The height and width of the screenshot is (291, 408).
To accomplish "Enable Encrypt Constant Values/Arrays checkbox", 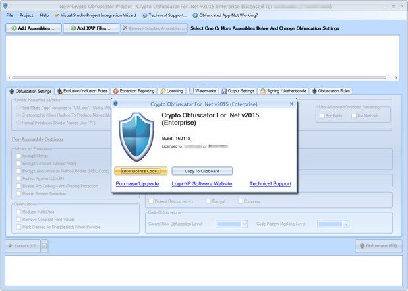I will point(18,164).
